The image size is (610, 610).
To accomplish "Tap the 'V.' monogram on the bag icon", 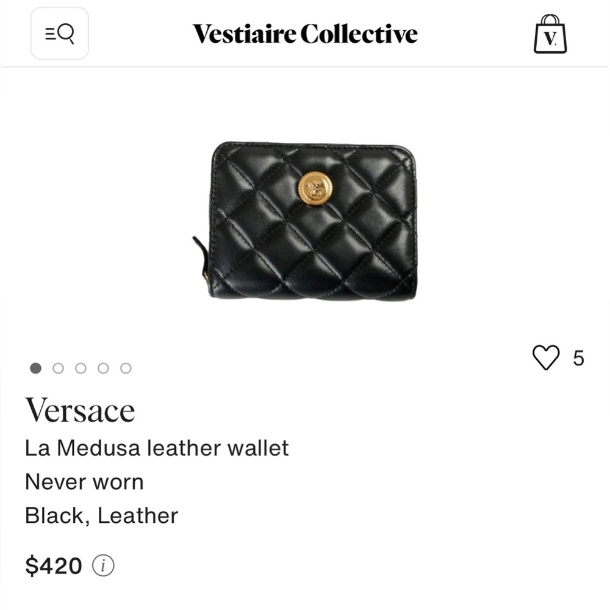I will click(549, 38).
